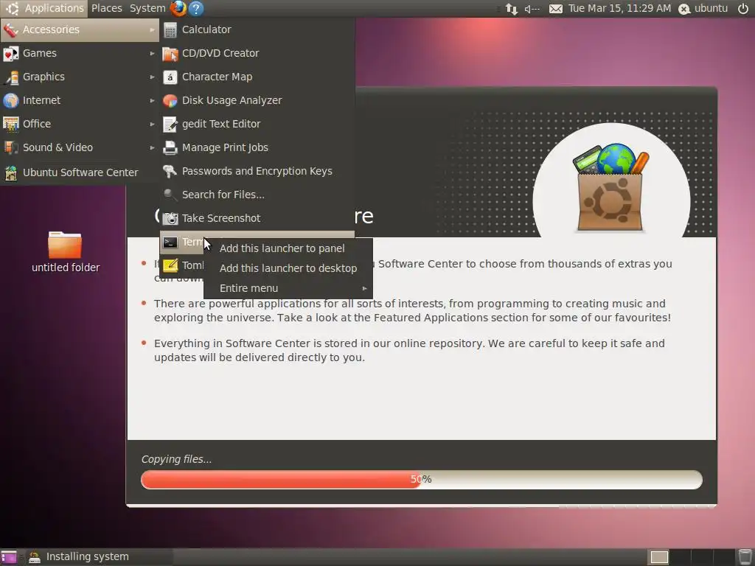Click the gedit Text Editor label
The width and height of the screenshot is (755, 566).
click(x=221, y=124)
